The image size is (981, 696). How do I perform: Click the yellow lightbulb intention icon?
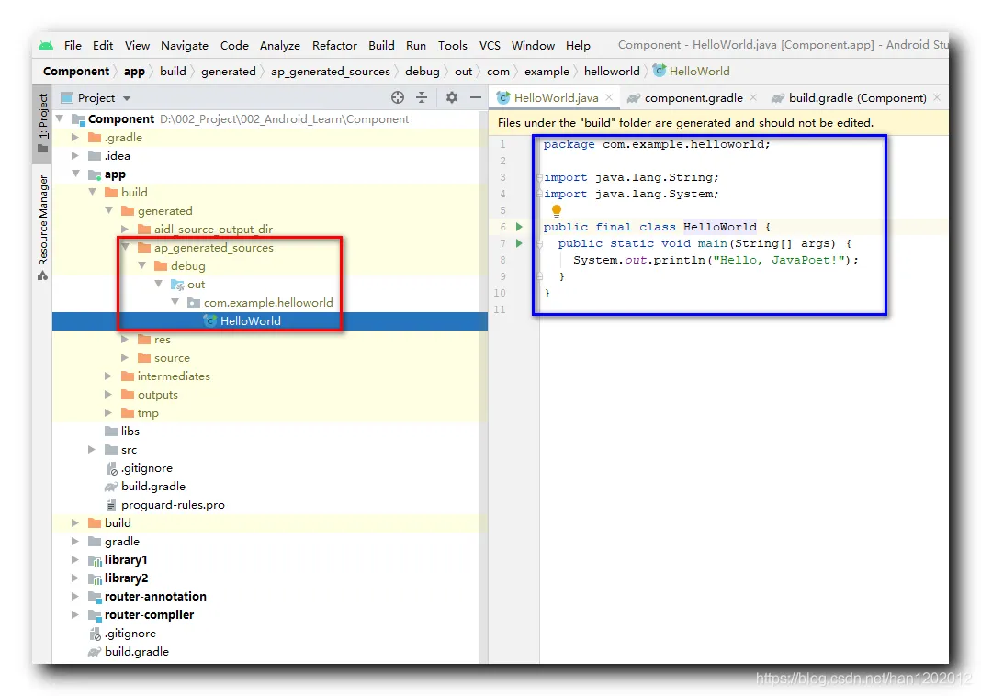pos(557,211)
